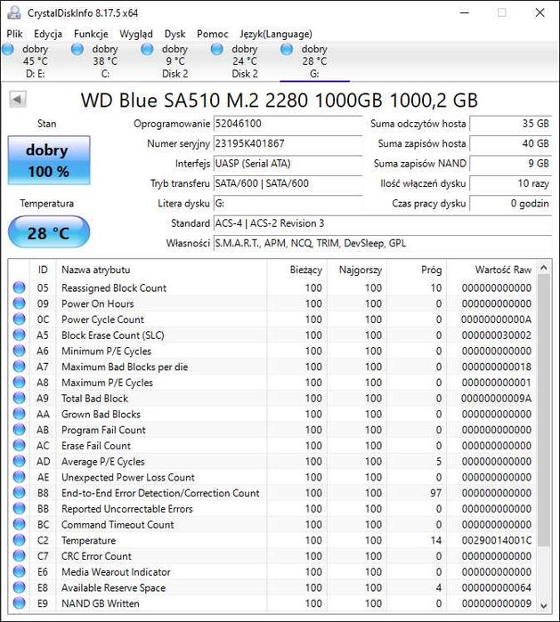Click status orb for Maximum P/E Cycles
The width and height of the screenshot is (560, 622).
tap(19, 383)
